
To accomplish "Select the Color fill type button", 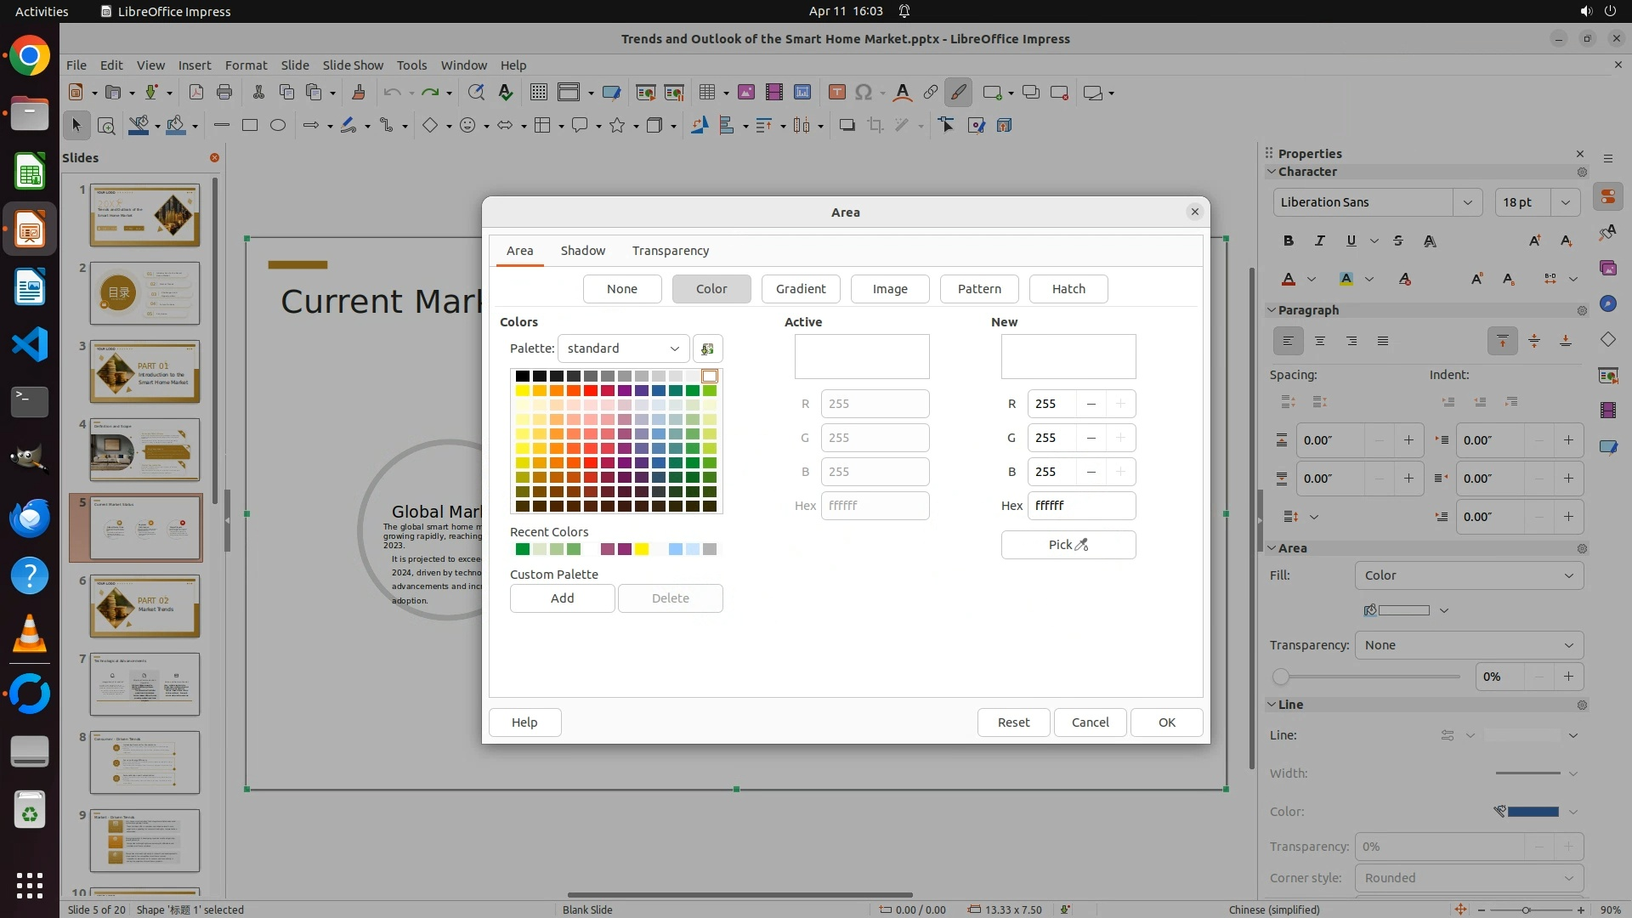I will click(x=711, y=289).
